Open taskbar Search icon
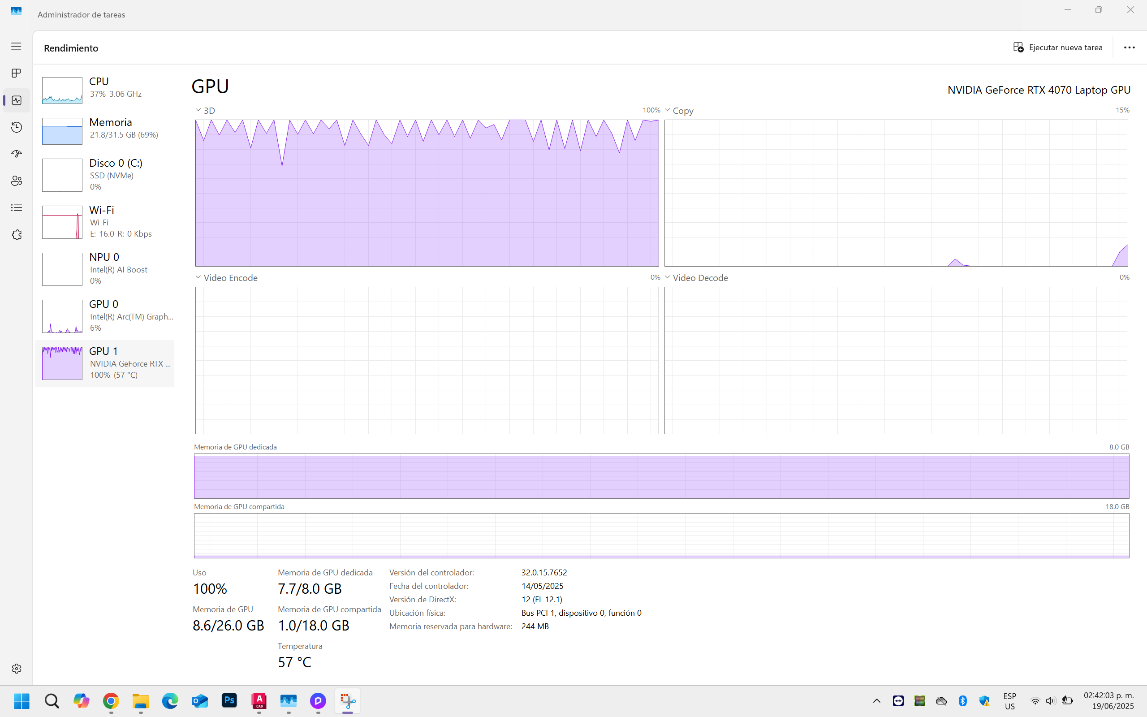The width and height of the screenshot is (1147, 717). [x=52, y=700]
